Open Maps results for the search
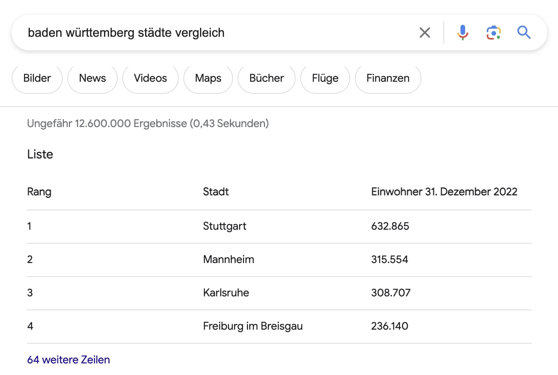 [x=208, y=78]
